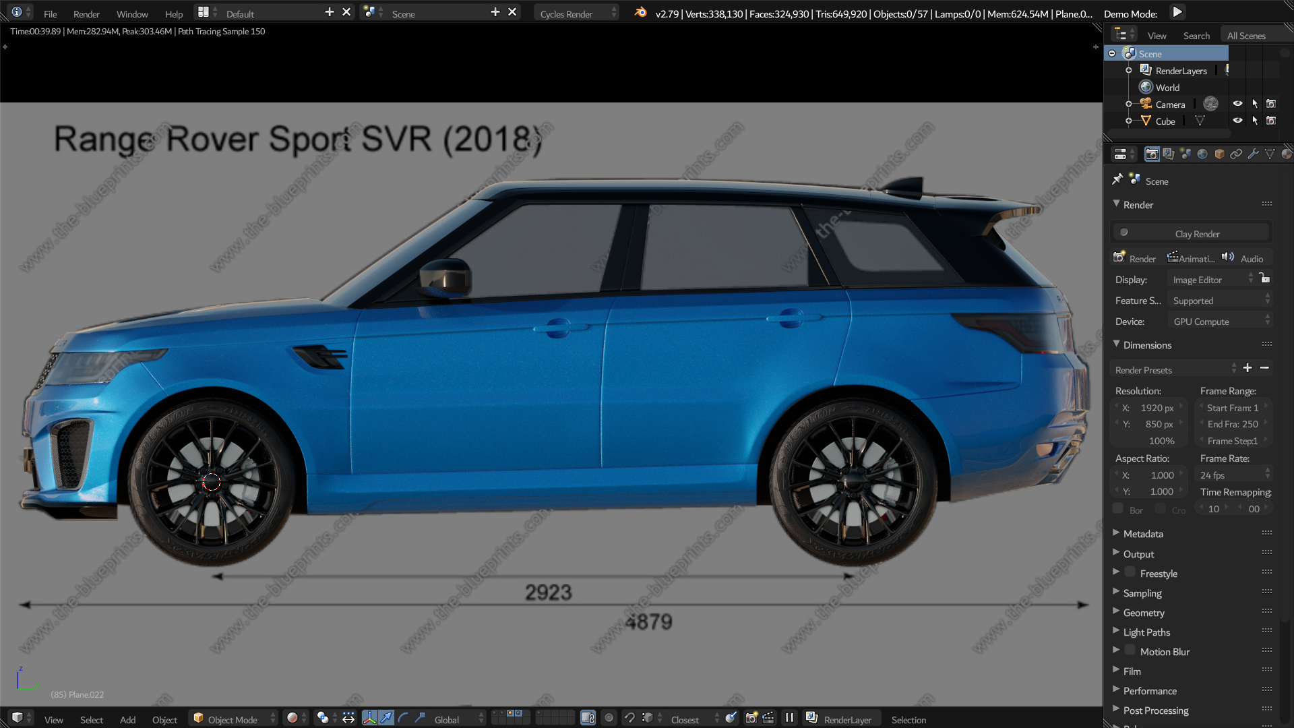Open the Render Presets dropdown

[1174, 369]
